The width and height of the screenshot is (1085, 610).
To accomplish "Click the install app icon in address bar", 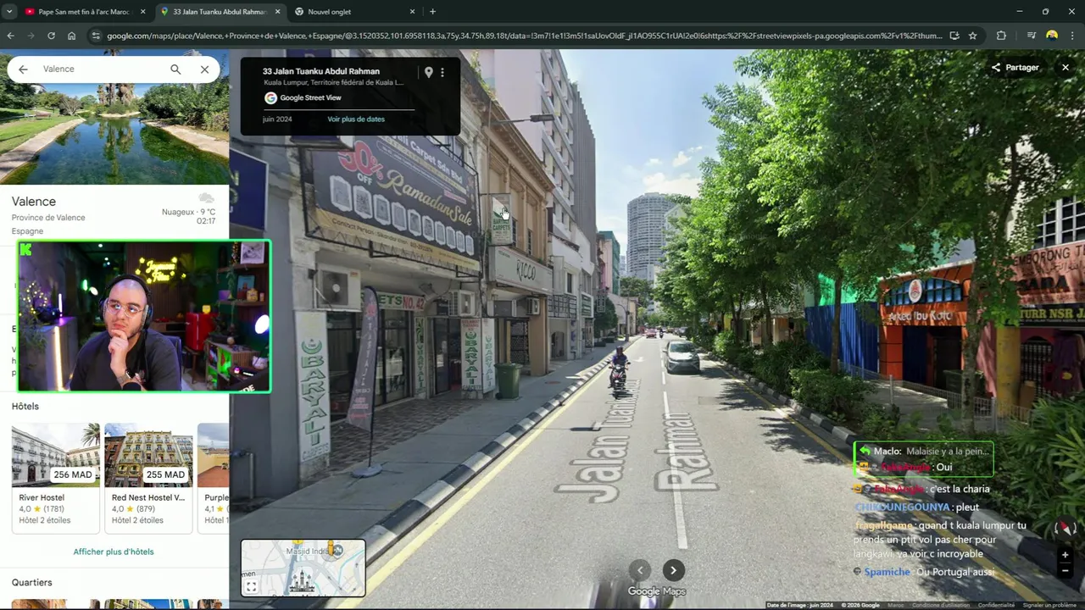I will coord(954,36).
